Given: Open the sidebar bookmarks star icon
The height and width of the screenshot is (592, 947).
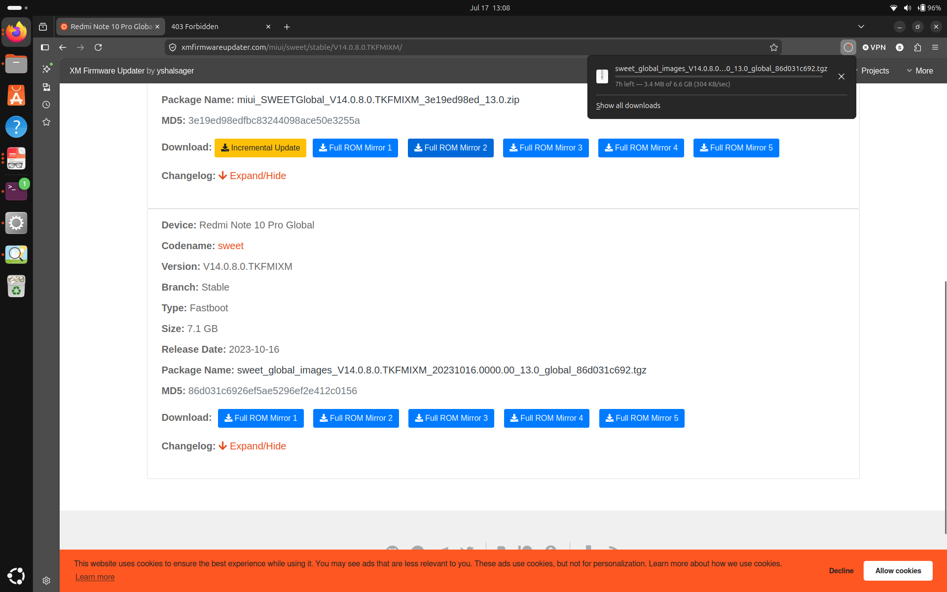Looking at the screenshot, I should tap(46, 122).
